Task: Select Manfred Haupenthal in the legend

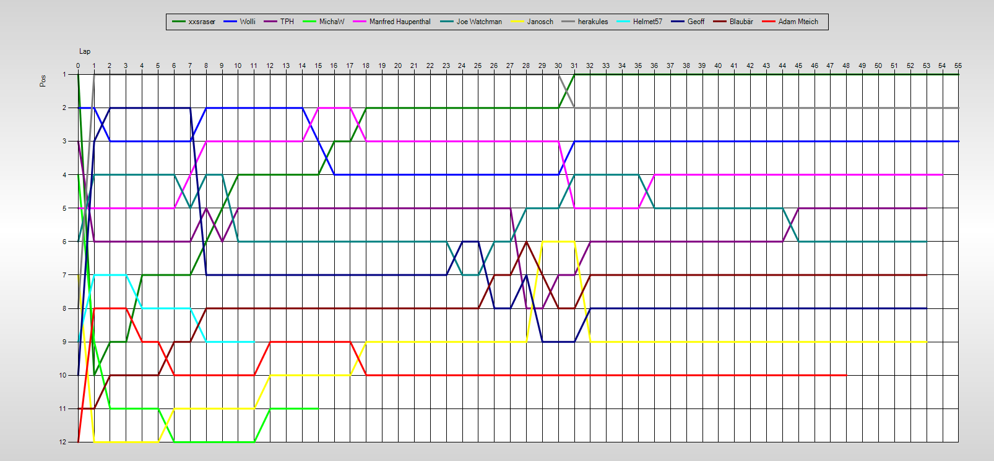Action: coord(392,22)
